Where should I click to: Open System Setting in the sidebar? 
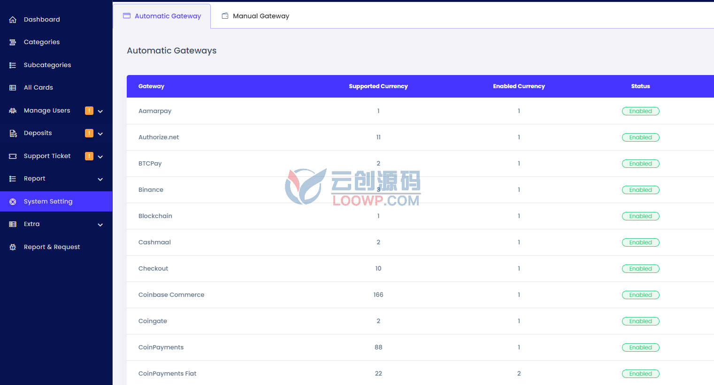click(x=56, y=202)
